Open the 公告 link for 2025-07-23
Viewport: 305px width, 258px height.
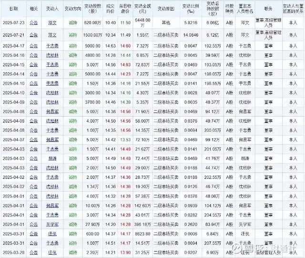coord(33,22)
